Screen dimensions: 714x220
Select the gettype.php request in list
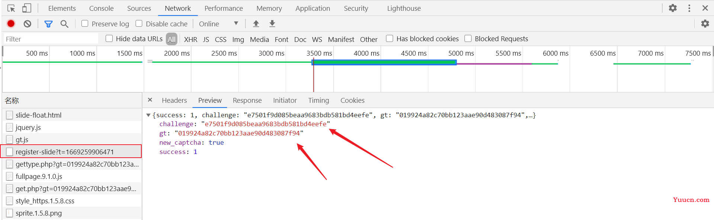pyautogui.click(x=73, y=164)
